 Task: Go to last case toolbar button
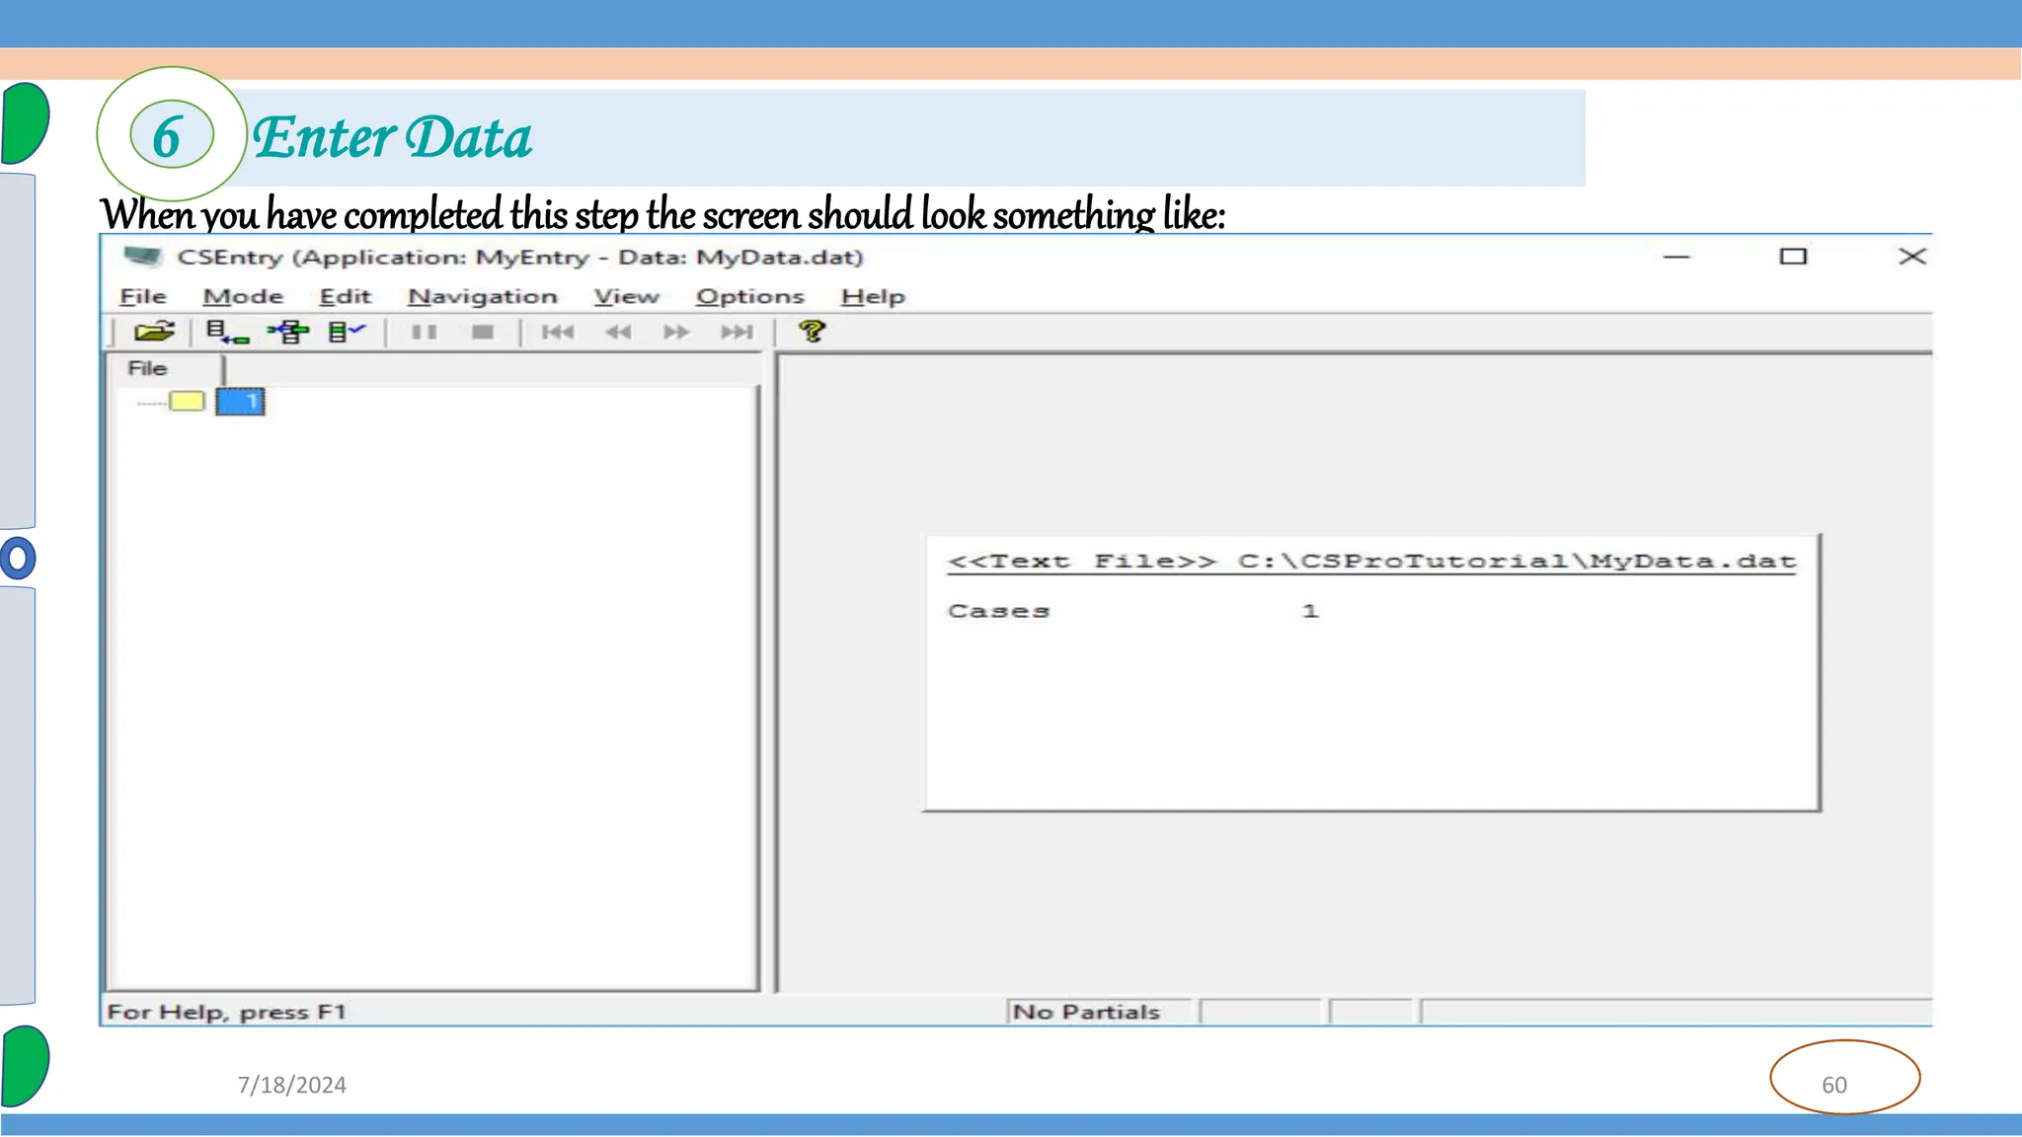pyautogui.click(x=737, y=332)
